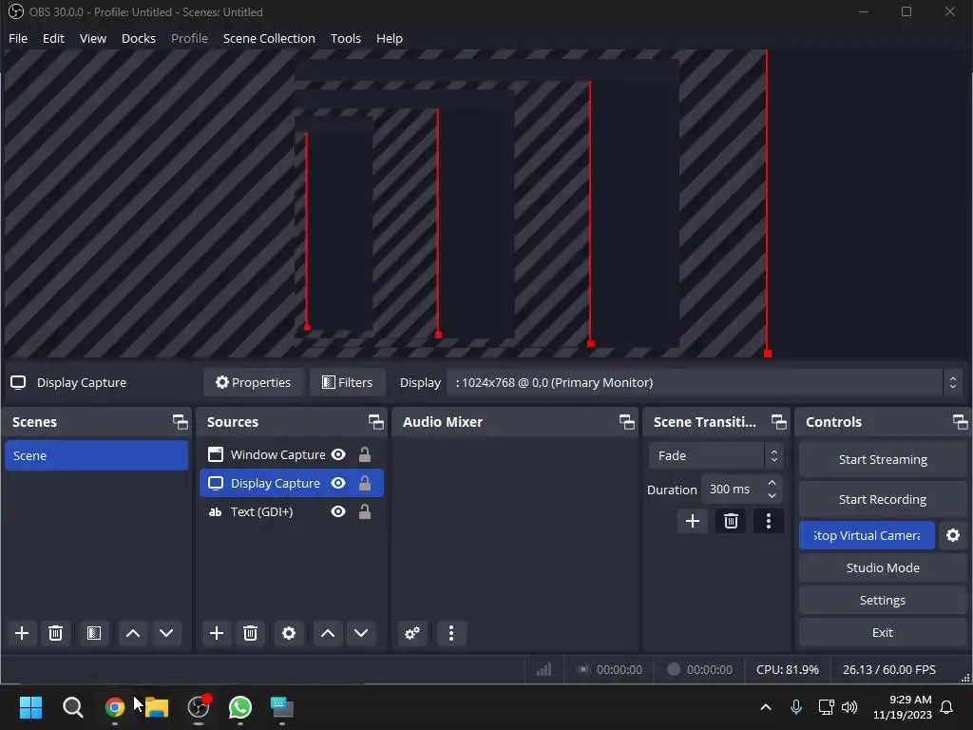This screenshot has height=730, width=973.
Task: Move source down in Sources list
Action: pos(361,633)
